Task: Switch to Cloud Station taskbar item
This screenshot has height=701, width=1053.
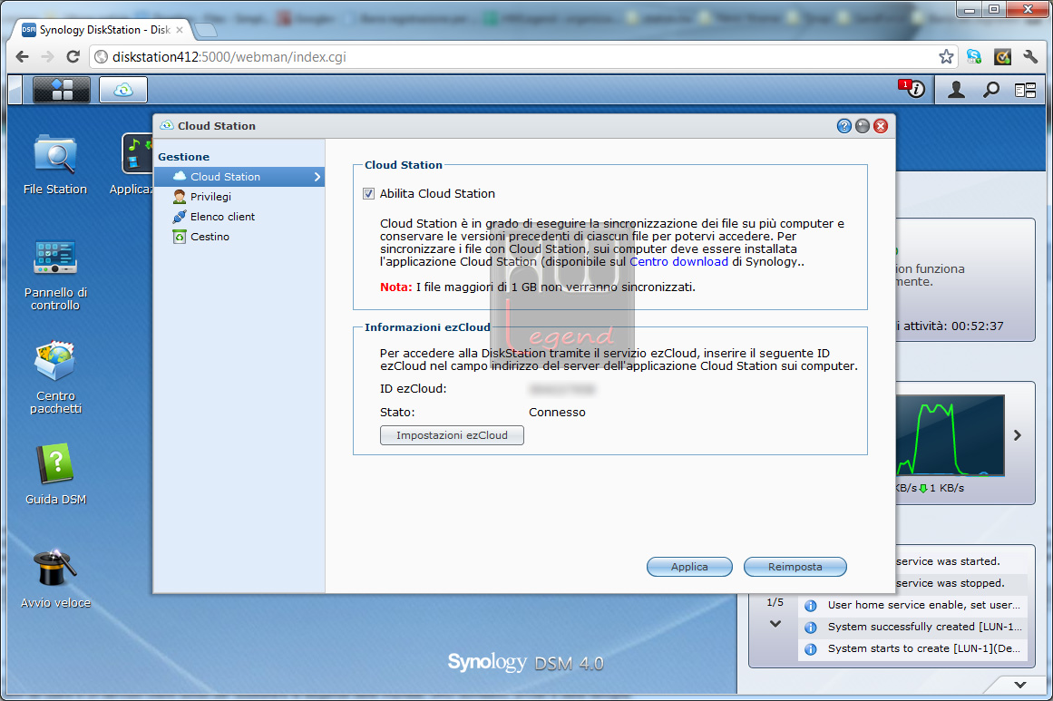Action: 123,89
